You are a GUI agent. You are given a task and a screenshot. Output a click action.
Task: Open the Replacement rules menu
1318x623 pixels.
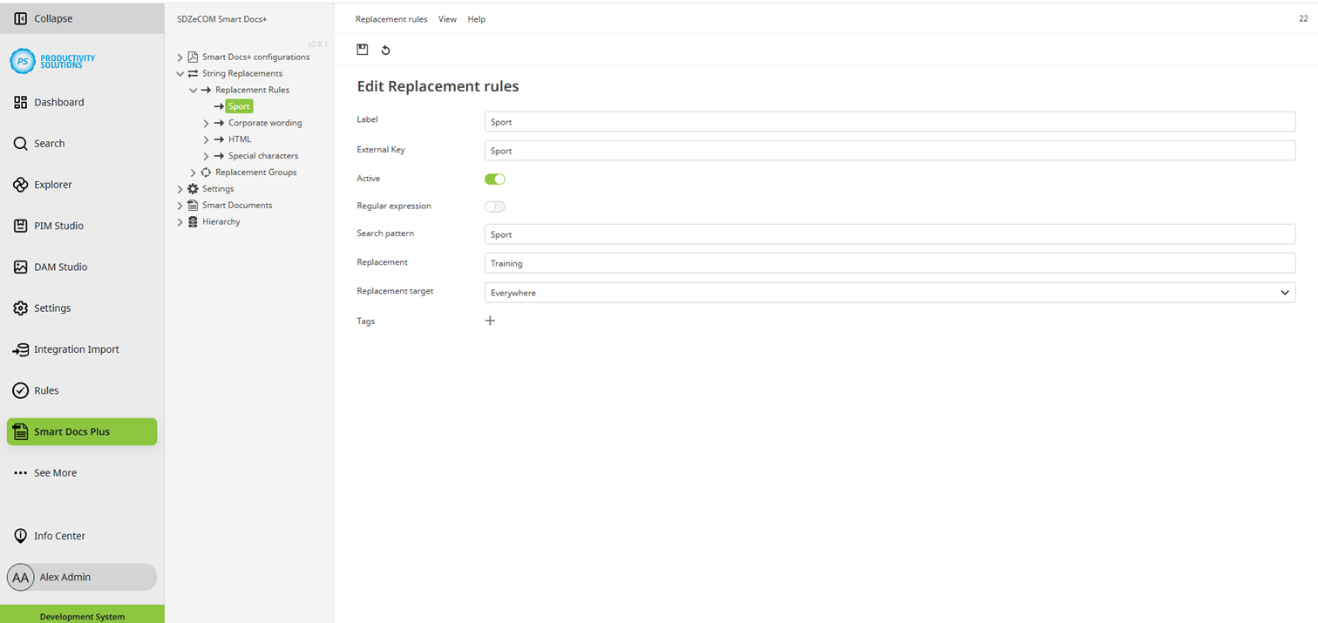pos(391,18)
